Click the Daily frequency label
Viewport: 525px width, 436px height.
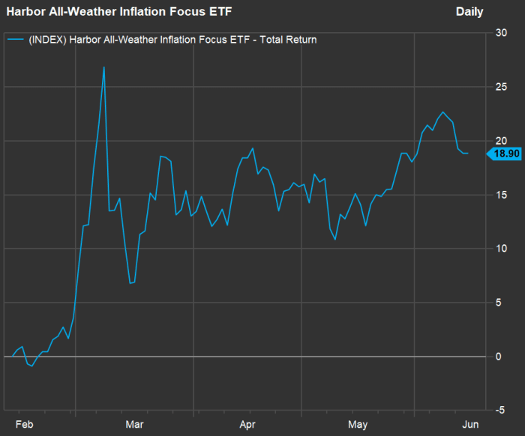coord(469,12)
